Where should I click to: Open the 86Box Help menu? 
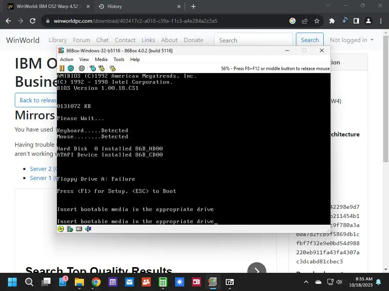[x=135, y=59]
